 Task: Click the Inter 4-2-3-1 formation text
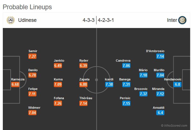pyautogui.click(x=106, y=20)
